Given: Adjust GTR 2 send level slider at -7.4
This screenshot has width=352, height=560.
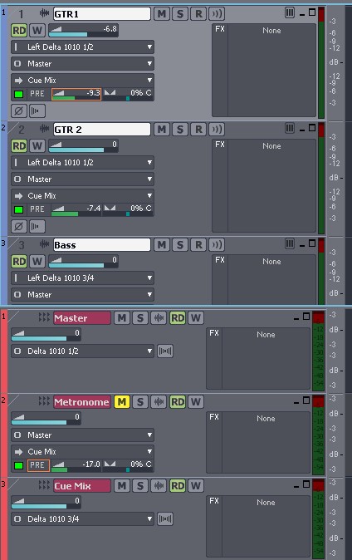Looking at the screenshot, I should (x=76, y=209).
